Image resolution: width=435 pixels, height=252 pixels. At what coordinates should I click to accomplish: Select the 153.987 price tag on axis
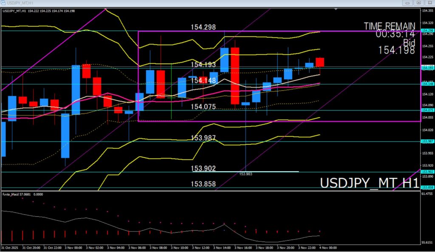(x=427, y=142)
